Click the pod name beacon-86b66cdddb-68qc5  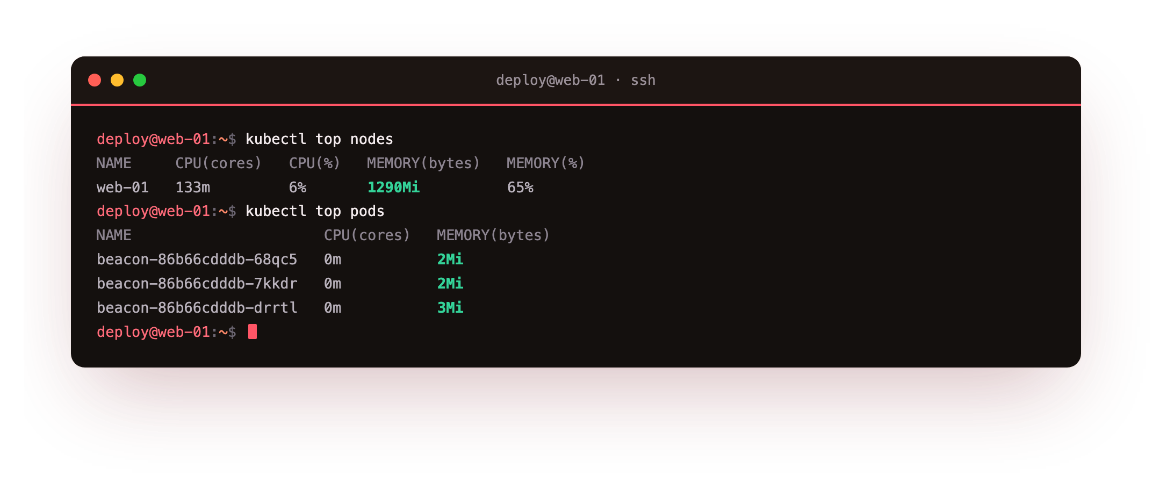click(x=197, y=260)
